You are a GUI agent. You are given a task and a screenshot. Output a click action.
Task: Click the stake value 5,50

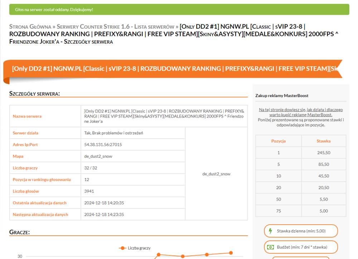point(324,199)
